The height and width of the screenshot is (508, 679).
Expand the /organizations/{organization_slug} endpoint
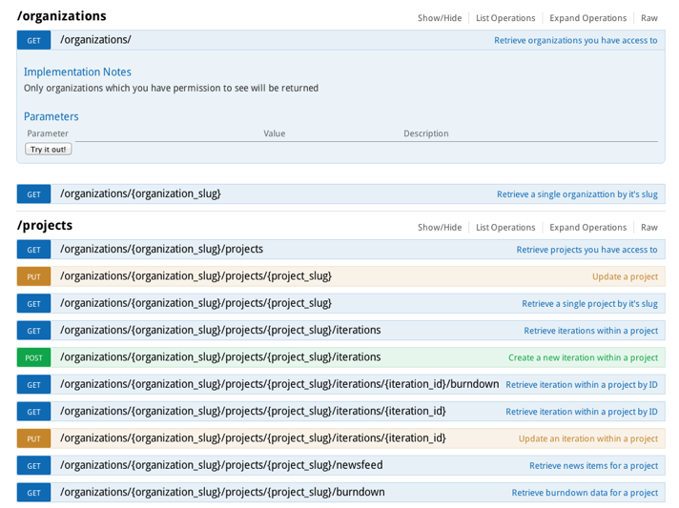[x=140, y=193]
